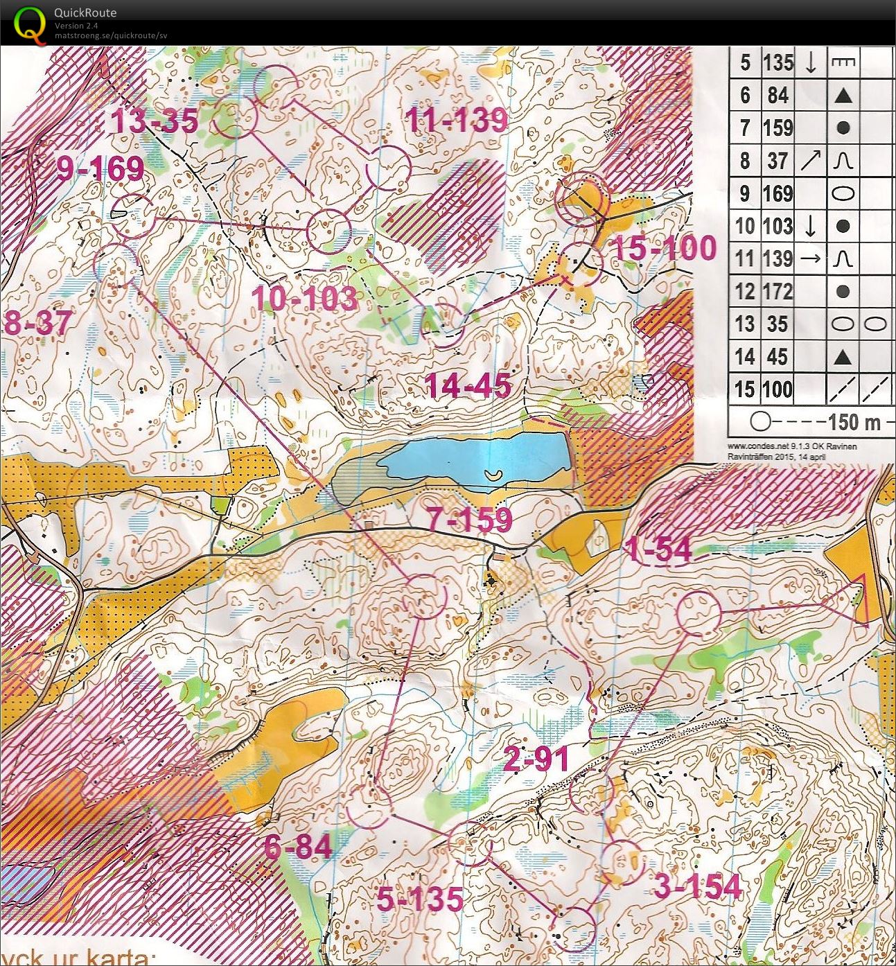This screenshot has height=966, width=896.
Task: Click code '172' in the control description table
Action: 778,291
